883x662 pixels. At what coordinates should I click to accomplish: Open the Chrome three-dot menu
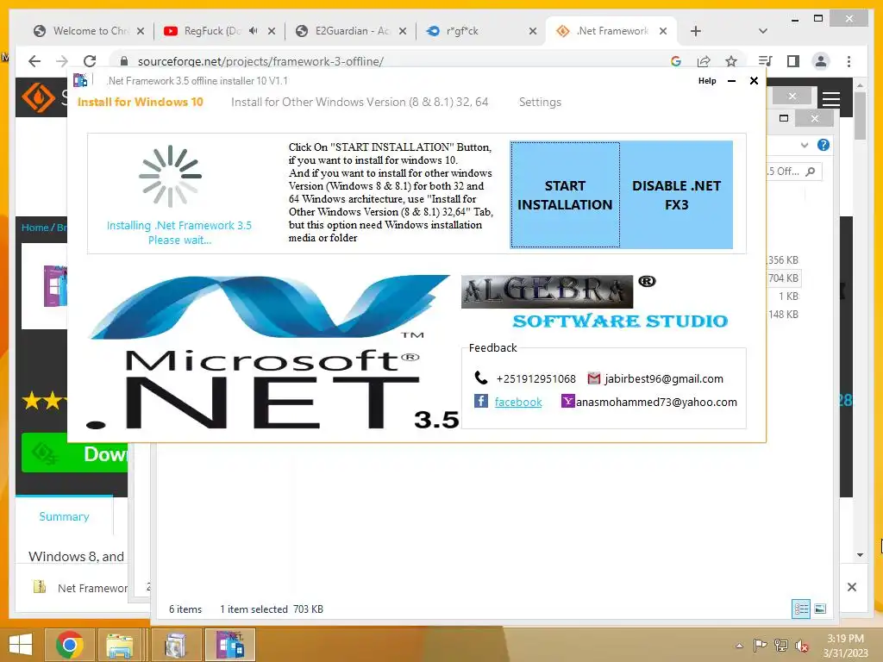849,61
